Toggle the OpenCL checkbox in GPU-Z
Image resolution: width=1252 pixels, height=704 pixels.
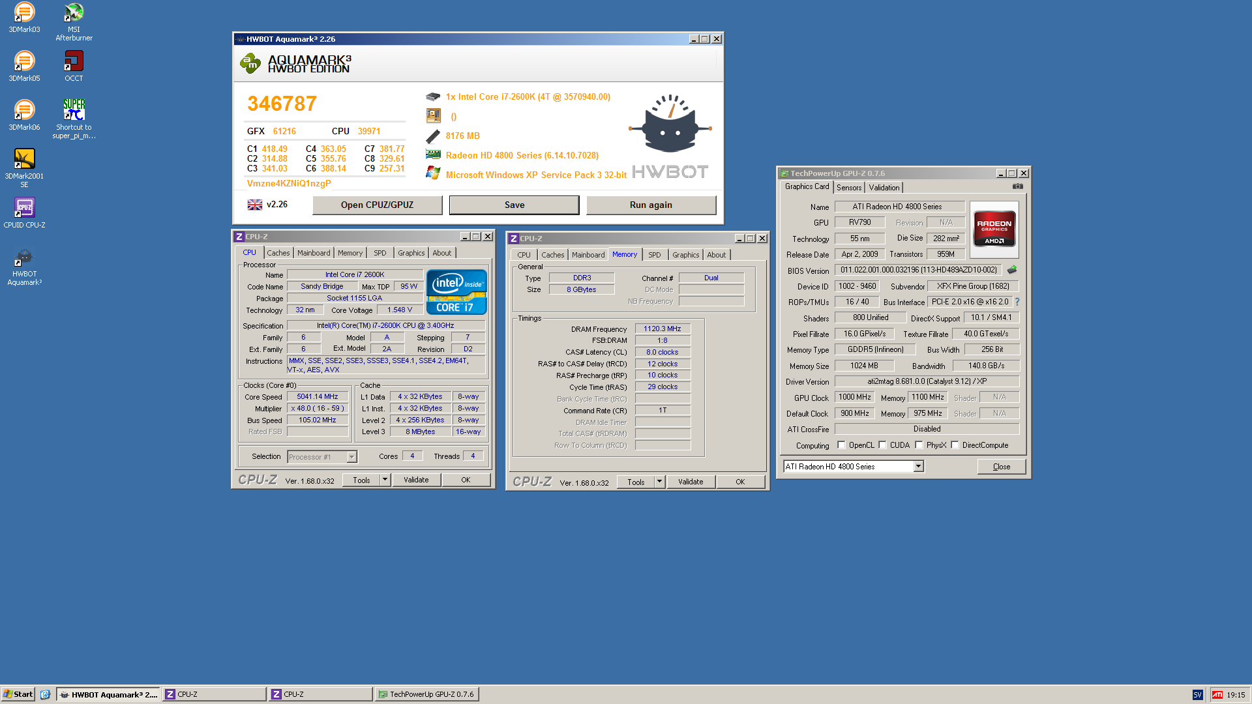[x=841, y=445]
